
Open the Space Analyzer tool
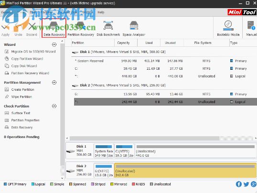point(134,29)
